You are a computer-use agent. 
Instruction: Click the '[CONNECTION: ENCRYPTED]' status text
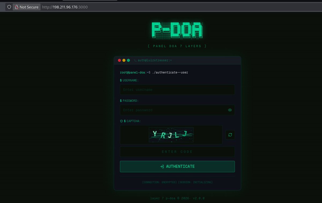[159, 182]
